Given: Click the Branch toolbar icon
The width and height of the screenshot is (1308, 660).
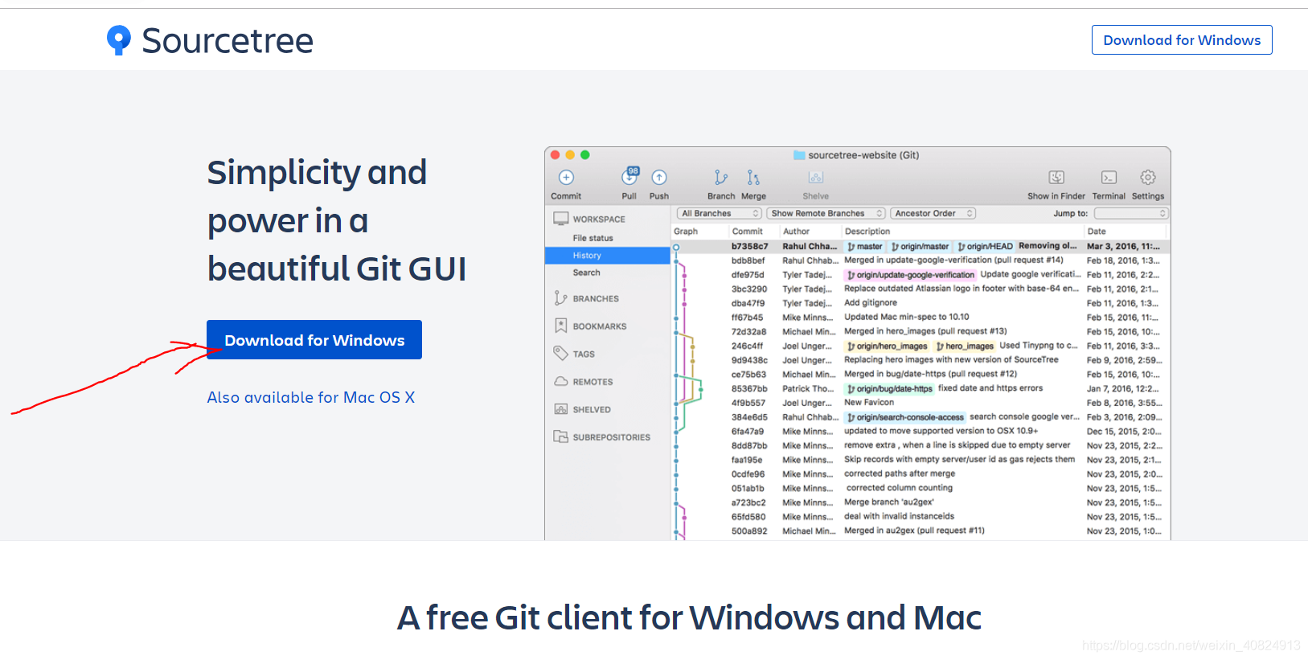Looking at the screenshot, I should [x=721, y=178].
